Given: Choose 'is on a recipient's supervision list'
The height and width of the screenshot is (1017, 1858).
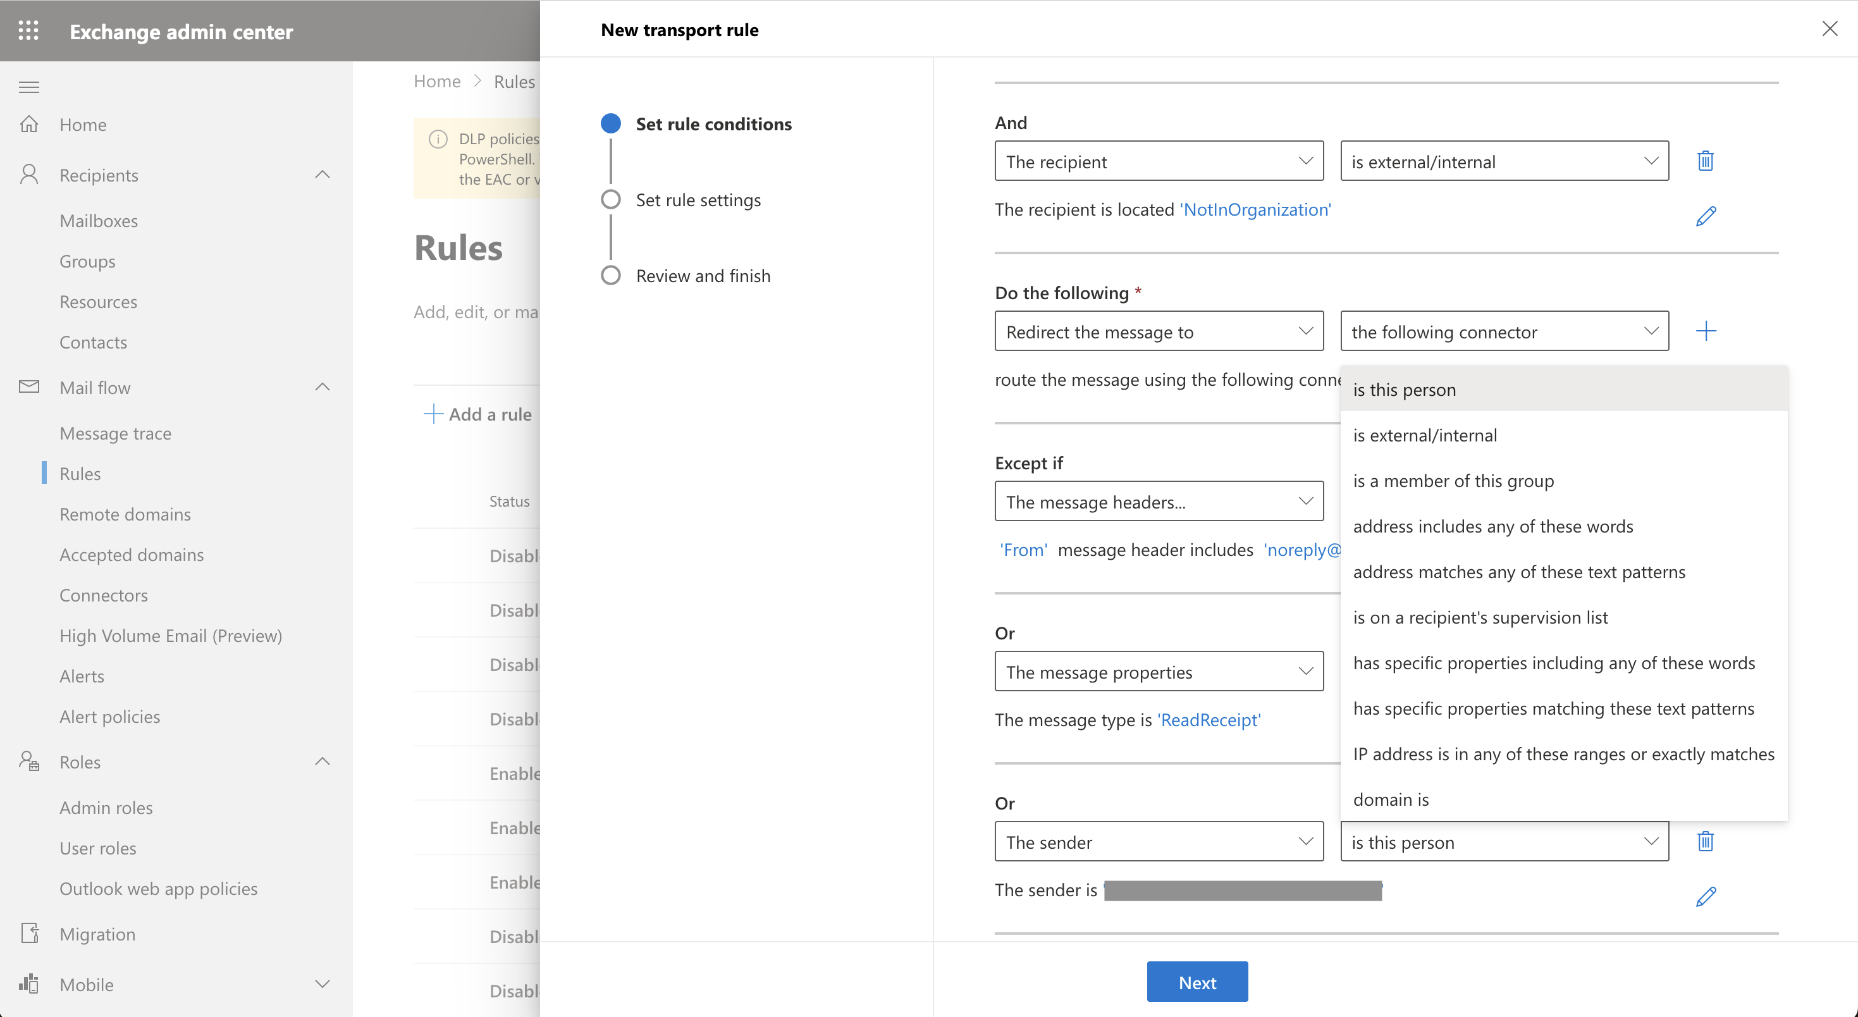Looking at the screenshot, I should tap(1564, 617).
